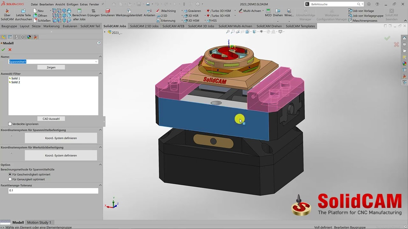Collapse Koordinatensystem für Spannmittelbefestigung section
This screenshot has height=229, width=408.
tap(100, 130)
